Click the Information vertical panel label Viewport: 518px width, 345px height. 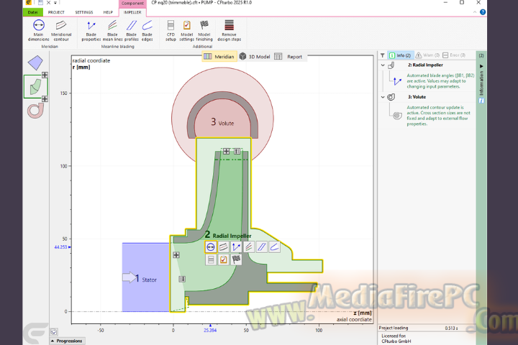pyautogui.click(x=481, y=83)
